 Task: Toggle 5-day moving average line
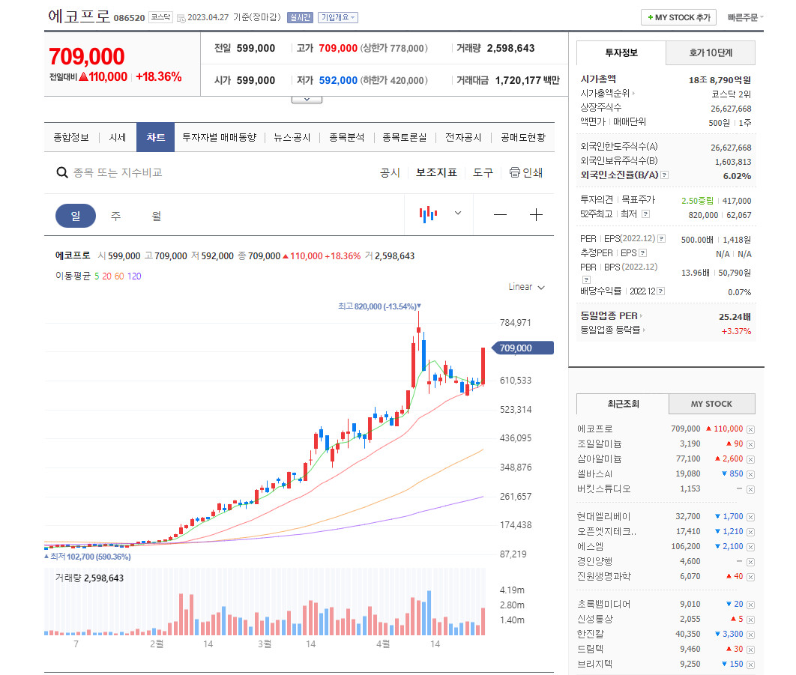[97, 276]
